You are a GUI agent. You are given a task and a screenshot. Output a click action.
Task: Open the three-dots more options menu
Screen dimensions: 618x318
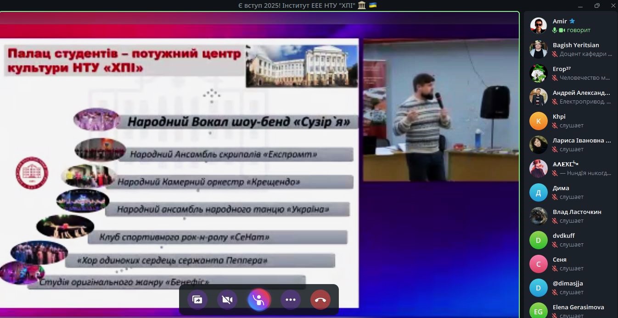pos(291,300)
